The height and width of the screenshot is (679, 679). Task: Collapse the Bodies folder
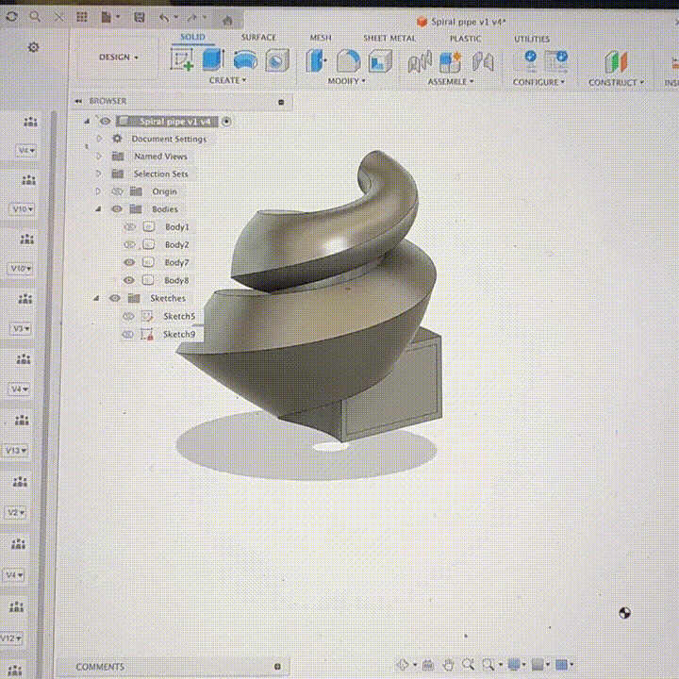(x=98, y=209)
